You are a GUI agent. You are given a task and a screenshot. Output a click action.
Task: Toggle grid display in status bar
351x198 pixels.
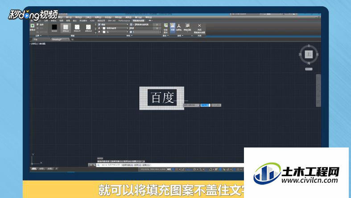pyautogui.click(x=173, y=169)
